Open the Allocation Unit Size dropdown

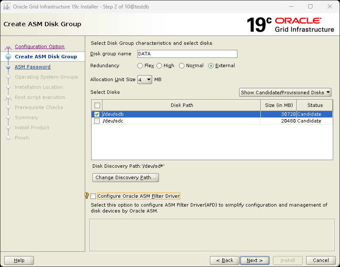[x=145, y=80]
